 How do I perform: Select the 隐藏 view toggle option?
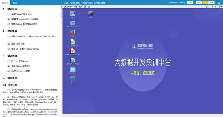pyautogui.click(x=198, y=2)
